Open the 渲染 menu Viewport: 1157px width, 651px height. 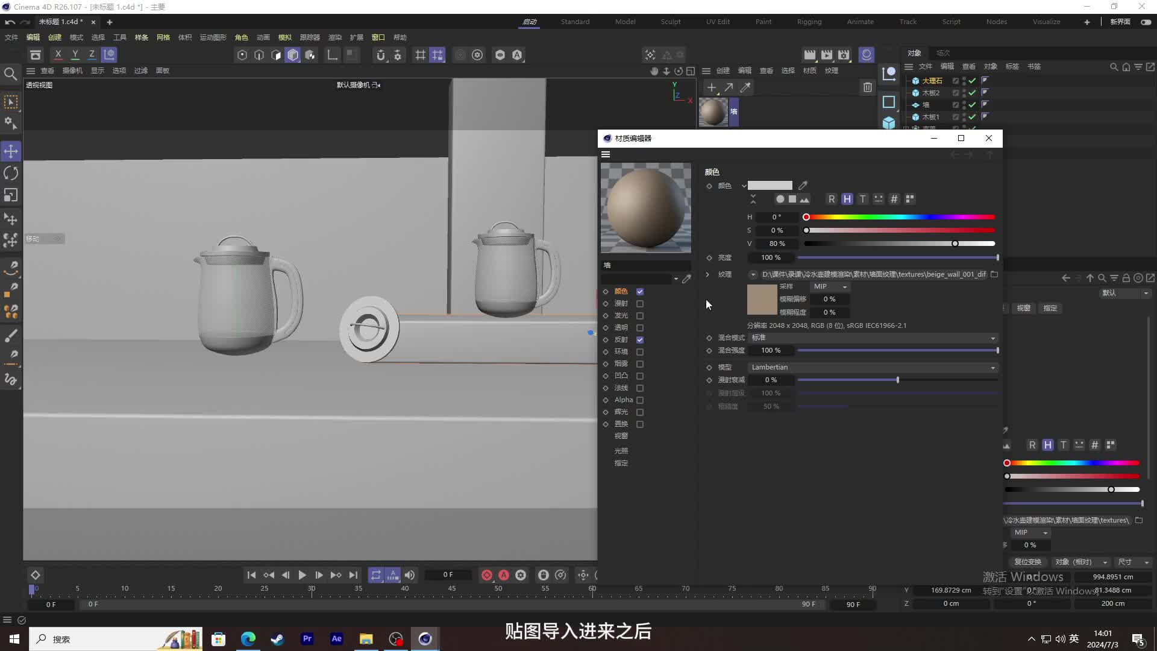334,37
